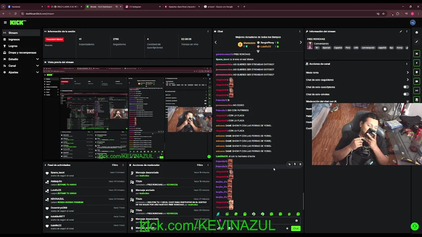Open options menu of the Chat panel
The width and height of the screenshot is (422, 237).
click(x=300, y=32)
